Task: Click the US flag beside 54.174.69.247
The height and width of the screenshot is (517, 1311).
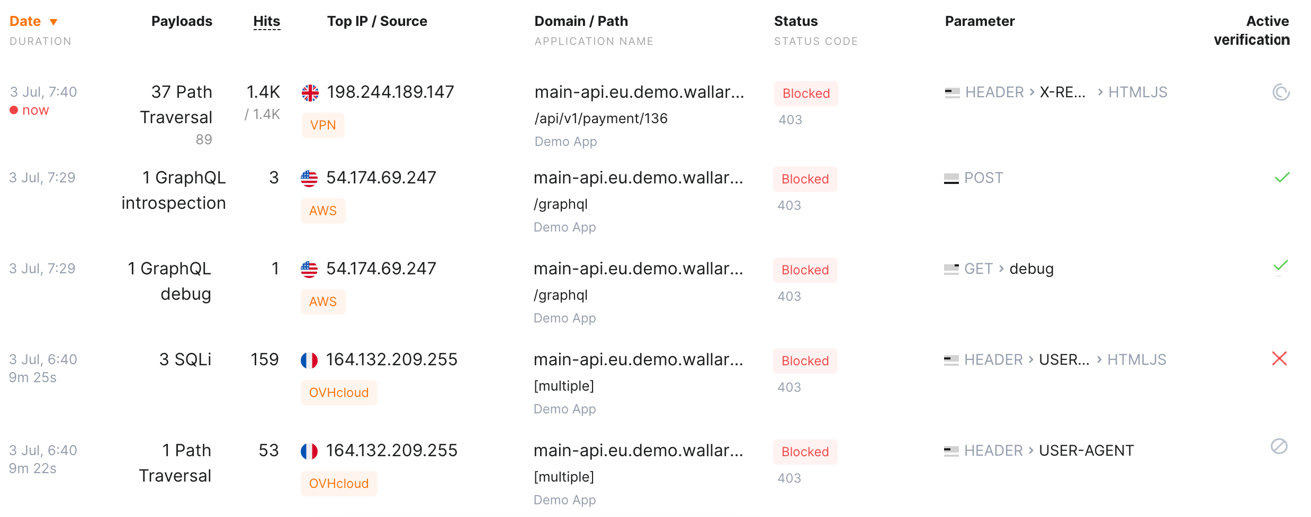Action: pyautogui.click(x=310, y=178)
